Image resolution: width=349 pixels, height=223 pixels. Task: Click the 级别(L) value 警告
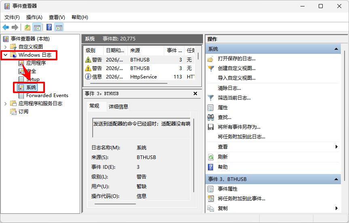(142, 177)
